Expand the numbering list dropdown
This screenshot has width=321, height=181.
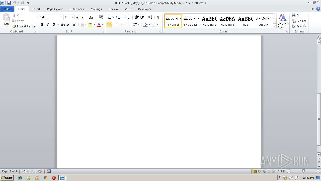[x=122, y=17]
